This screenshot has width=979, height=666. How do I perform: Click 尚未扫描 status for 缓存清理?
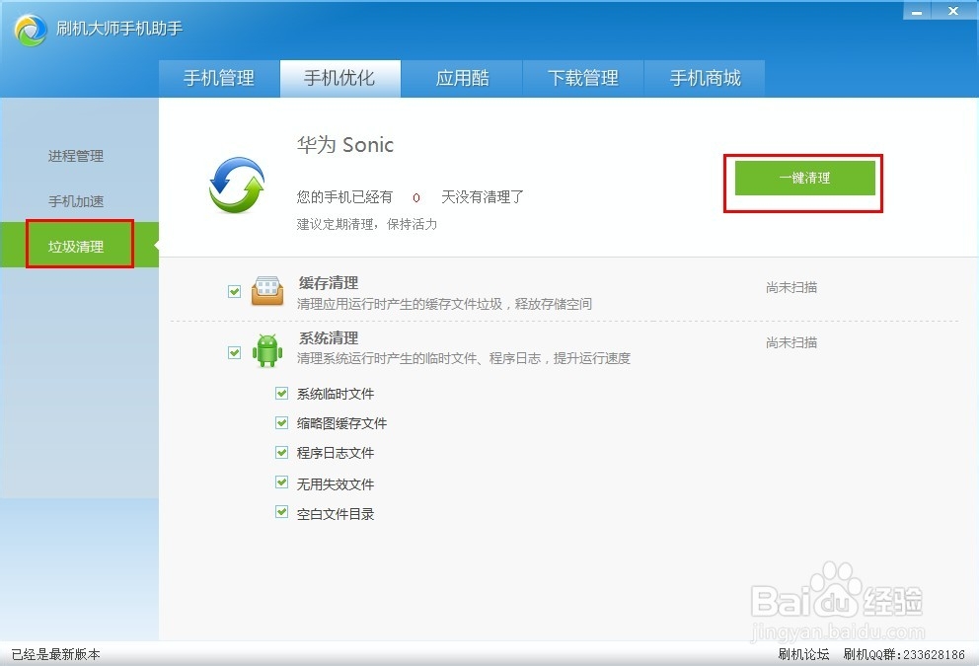(x=791, y=287)
